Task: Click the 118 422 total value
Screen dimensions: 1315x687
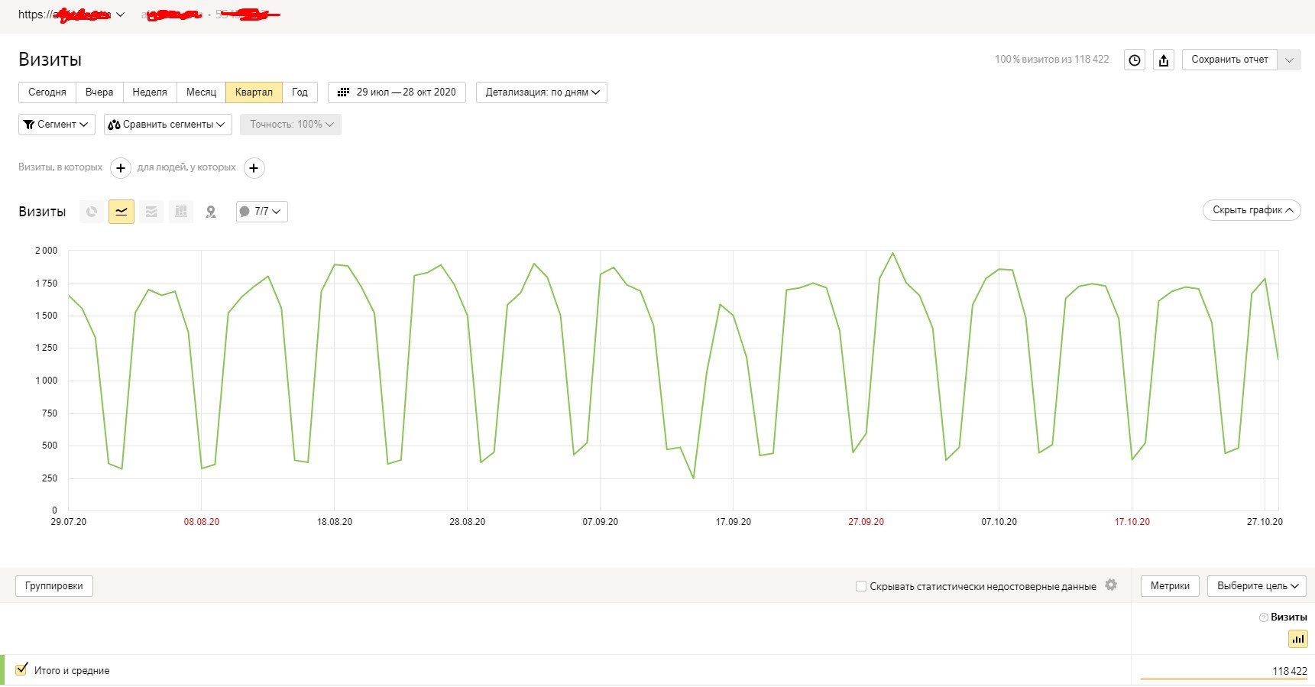Action: click(x=1290, y=671)
